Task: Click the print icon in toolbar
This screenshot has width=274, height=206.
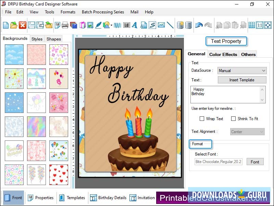Action: coord(65,25)
